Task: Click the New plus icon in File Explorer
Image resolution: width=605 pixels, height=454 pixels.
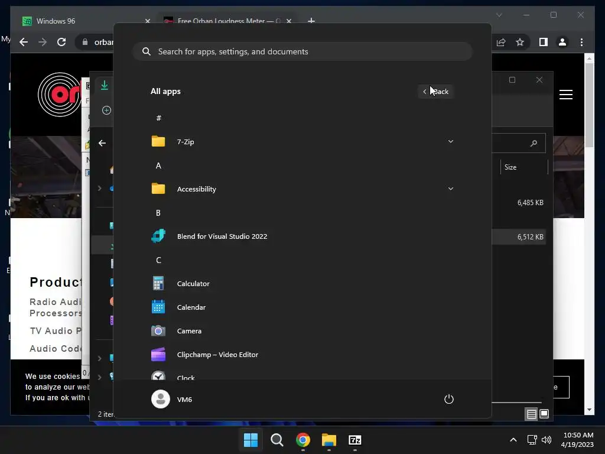Action: [x=106, y=111]
